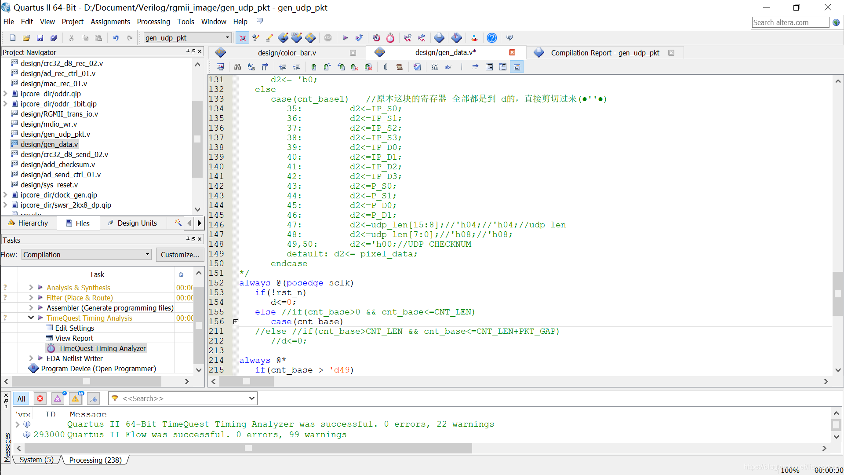Click the Customize... button
Image resolution: width=844 pixels, height=475 pixels.
pyautogui.click(x=180, y=255)
